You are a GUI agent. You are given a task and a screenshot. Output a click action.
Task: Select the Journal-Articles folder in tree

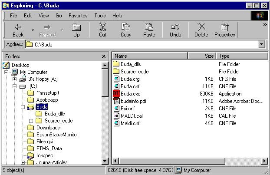(52, 162)
